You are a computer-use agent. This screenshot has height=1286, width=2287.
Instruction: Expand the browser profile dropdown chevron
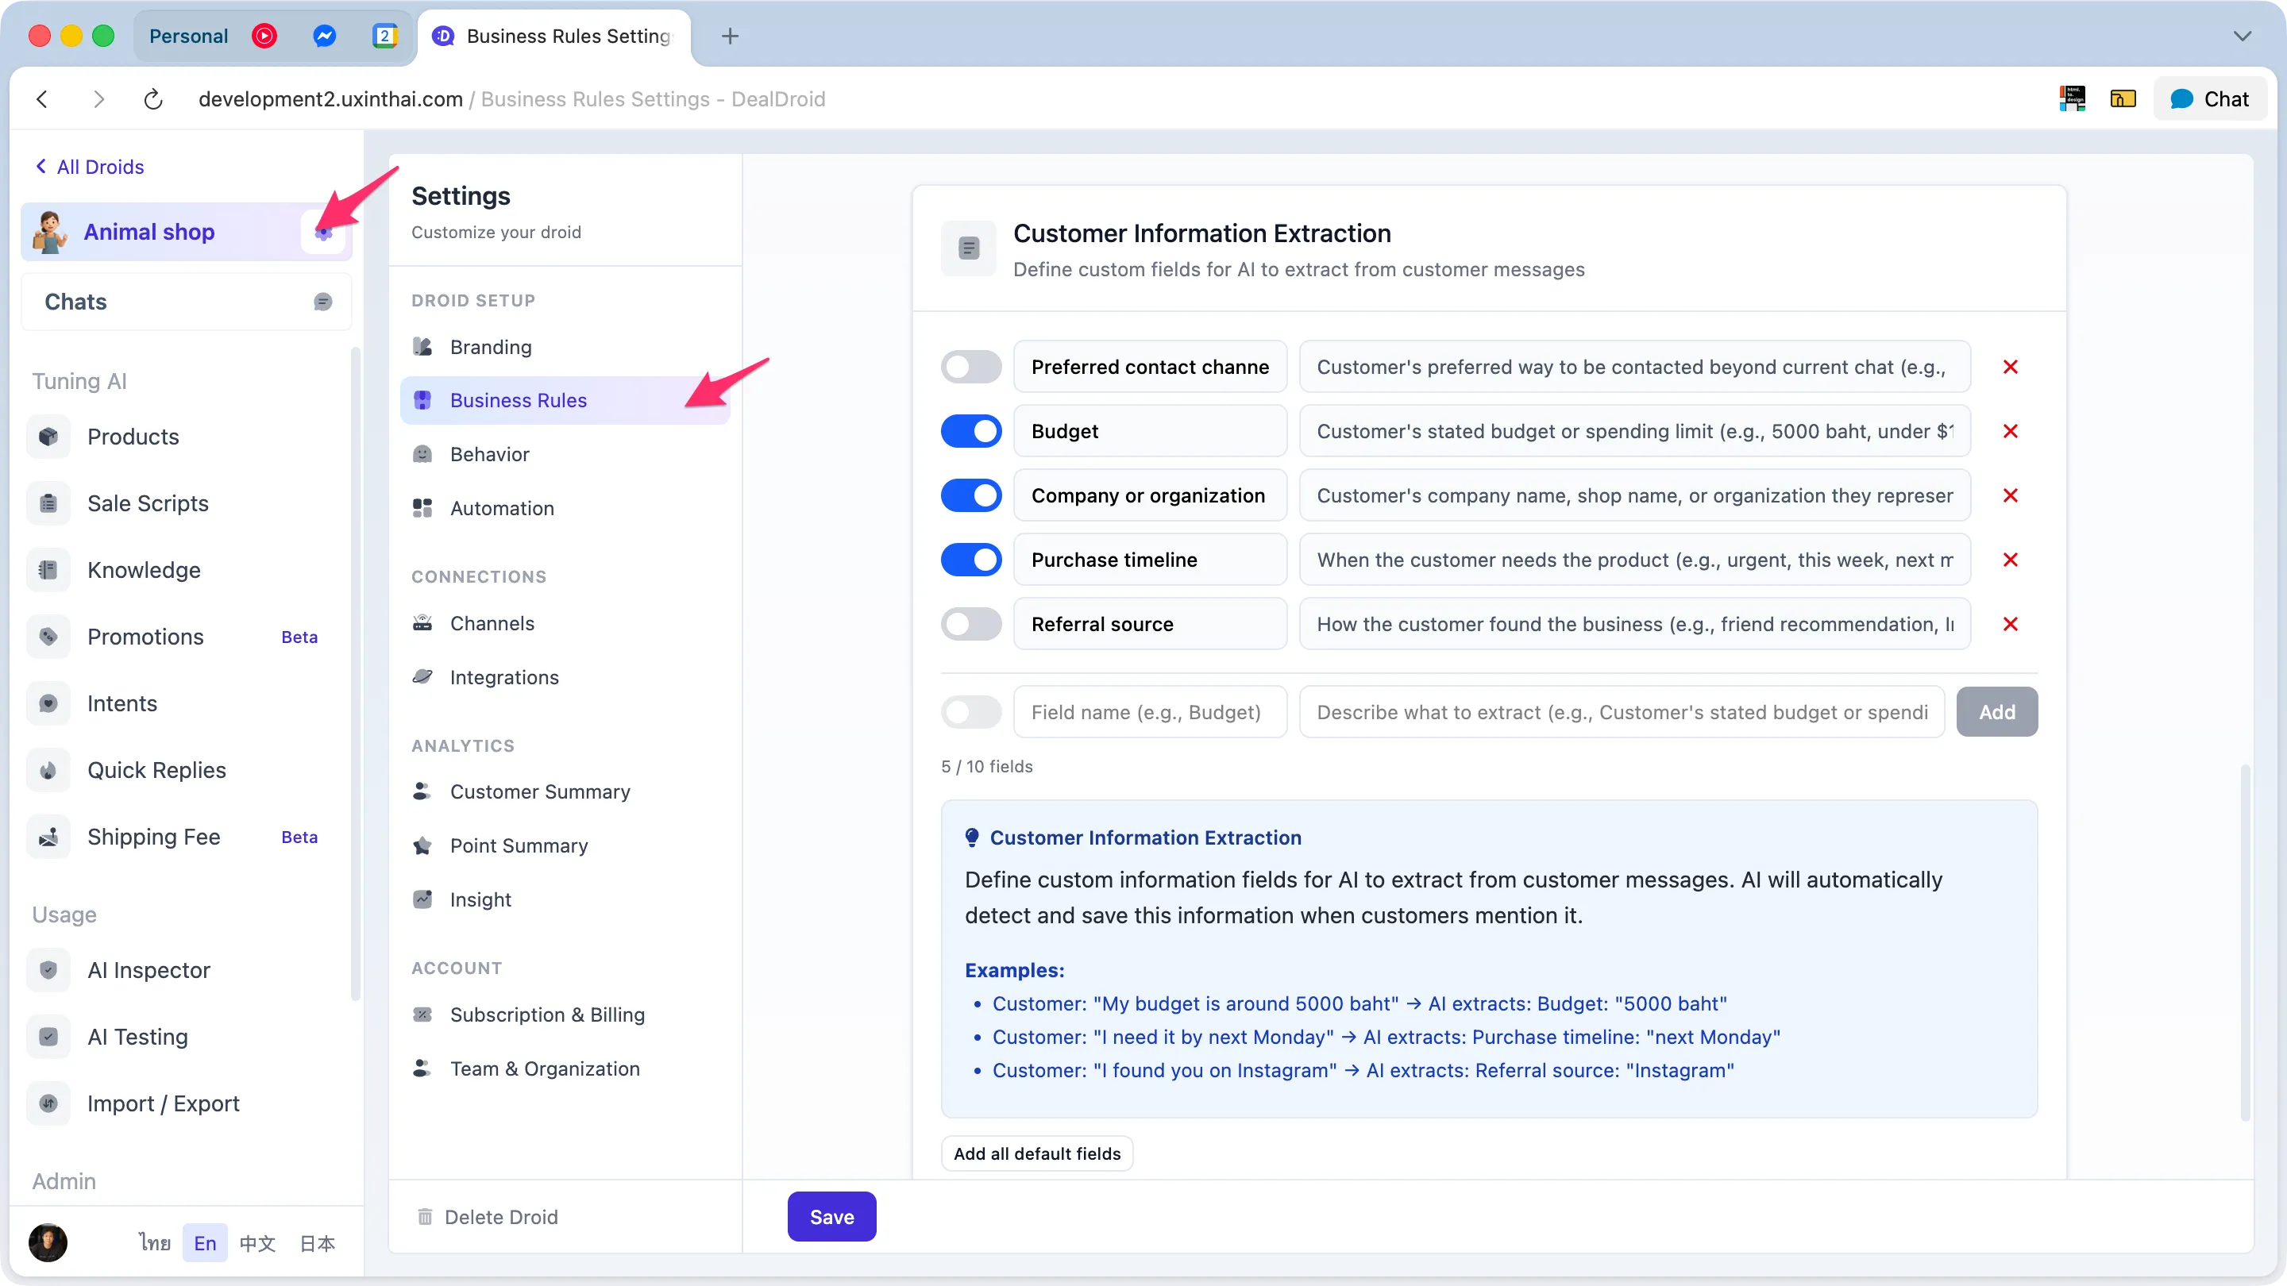coord(2243,37)
